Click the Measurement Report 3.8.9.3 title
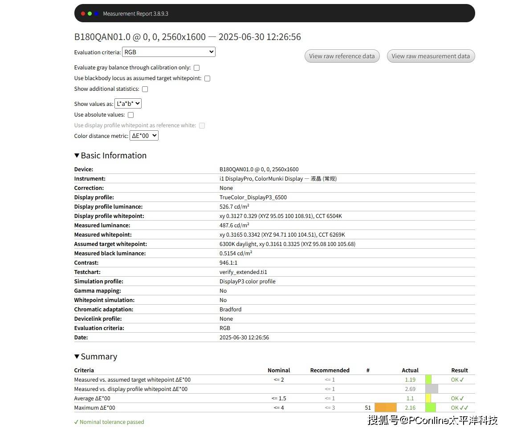 coord(135,14)
